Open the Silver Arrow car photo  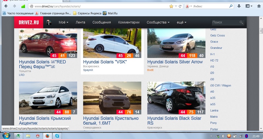[176, 43]
